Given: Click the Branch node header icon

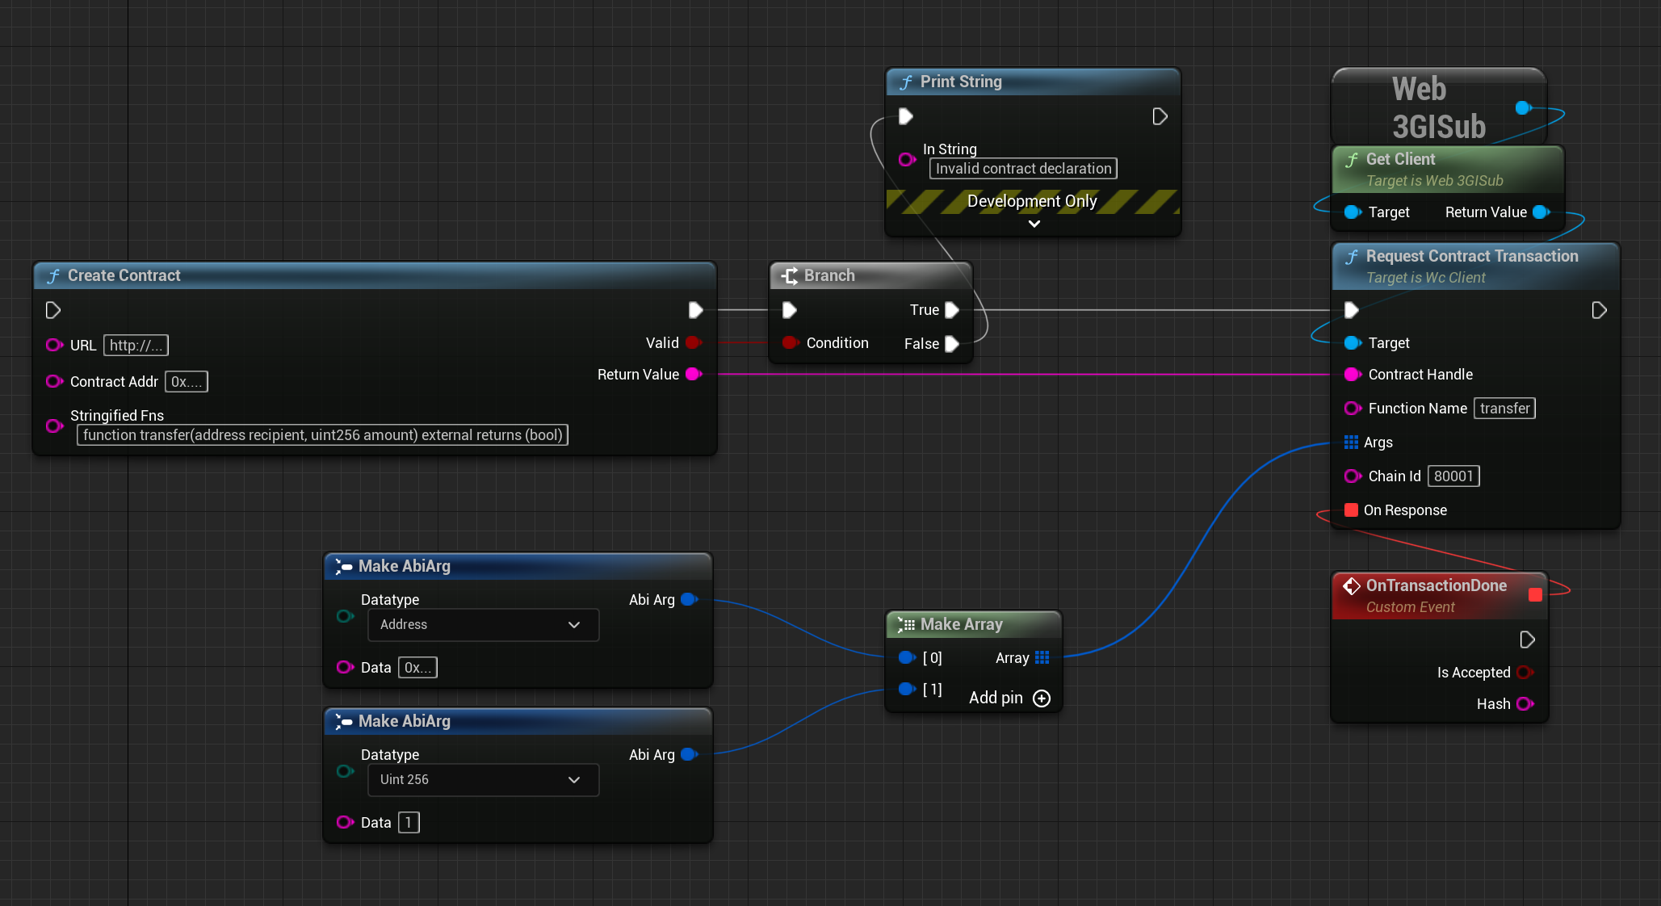Looking at the screenshot, I should tap(789, 275).
